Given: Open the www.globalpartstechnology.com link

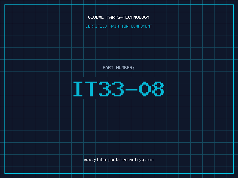Looking at the screenshot, I should pyautogui.click(x=119, y=160).
